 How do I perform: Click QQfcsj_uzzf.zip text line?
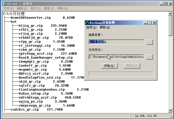46,74
